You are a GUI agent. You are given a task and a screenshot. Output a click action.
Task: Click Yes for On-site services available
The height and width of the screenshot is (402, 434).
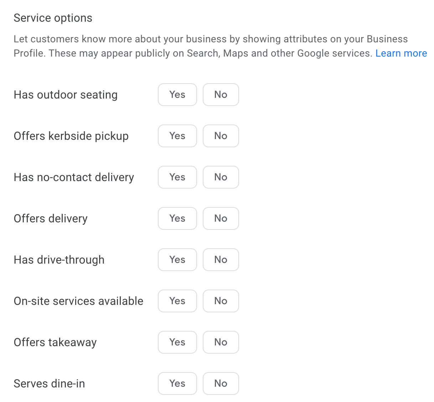tap(177, 301)
